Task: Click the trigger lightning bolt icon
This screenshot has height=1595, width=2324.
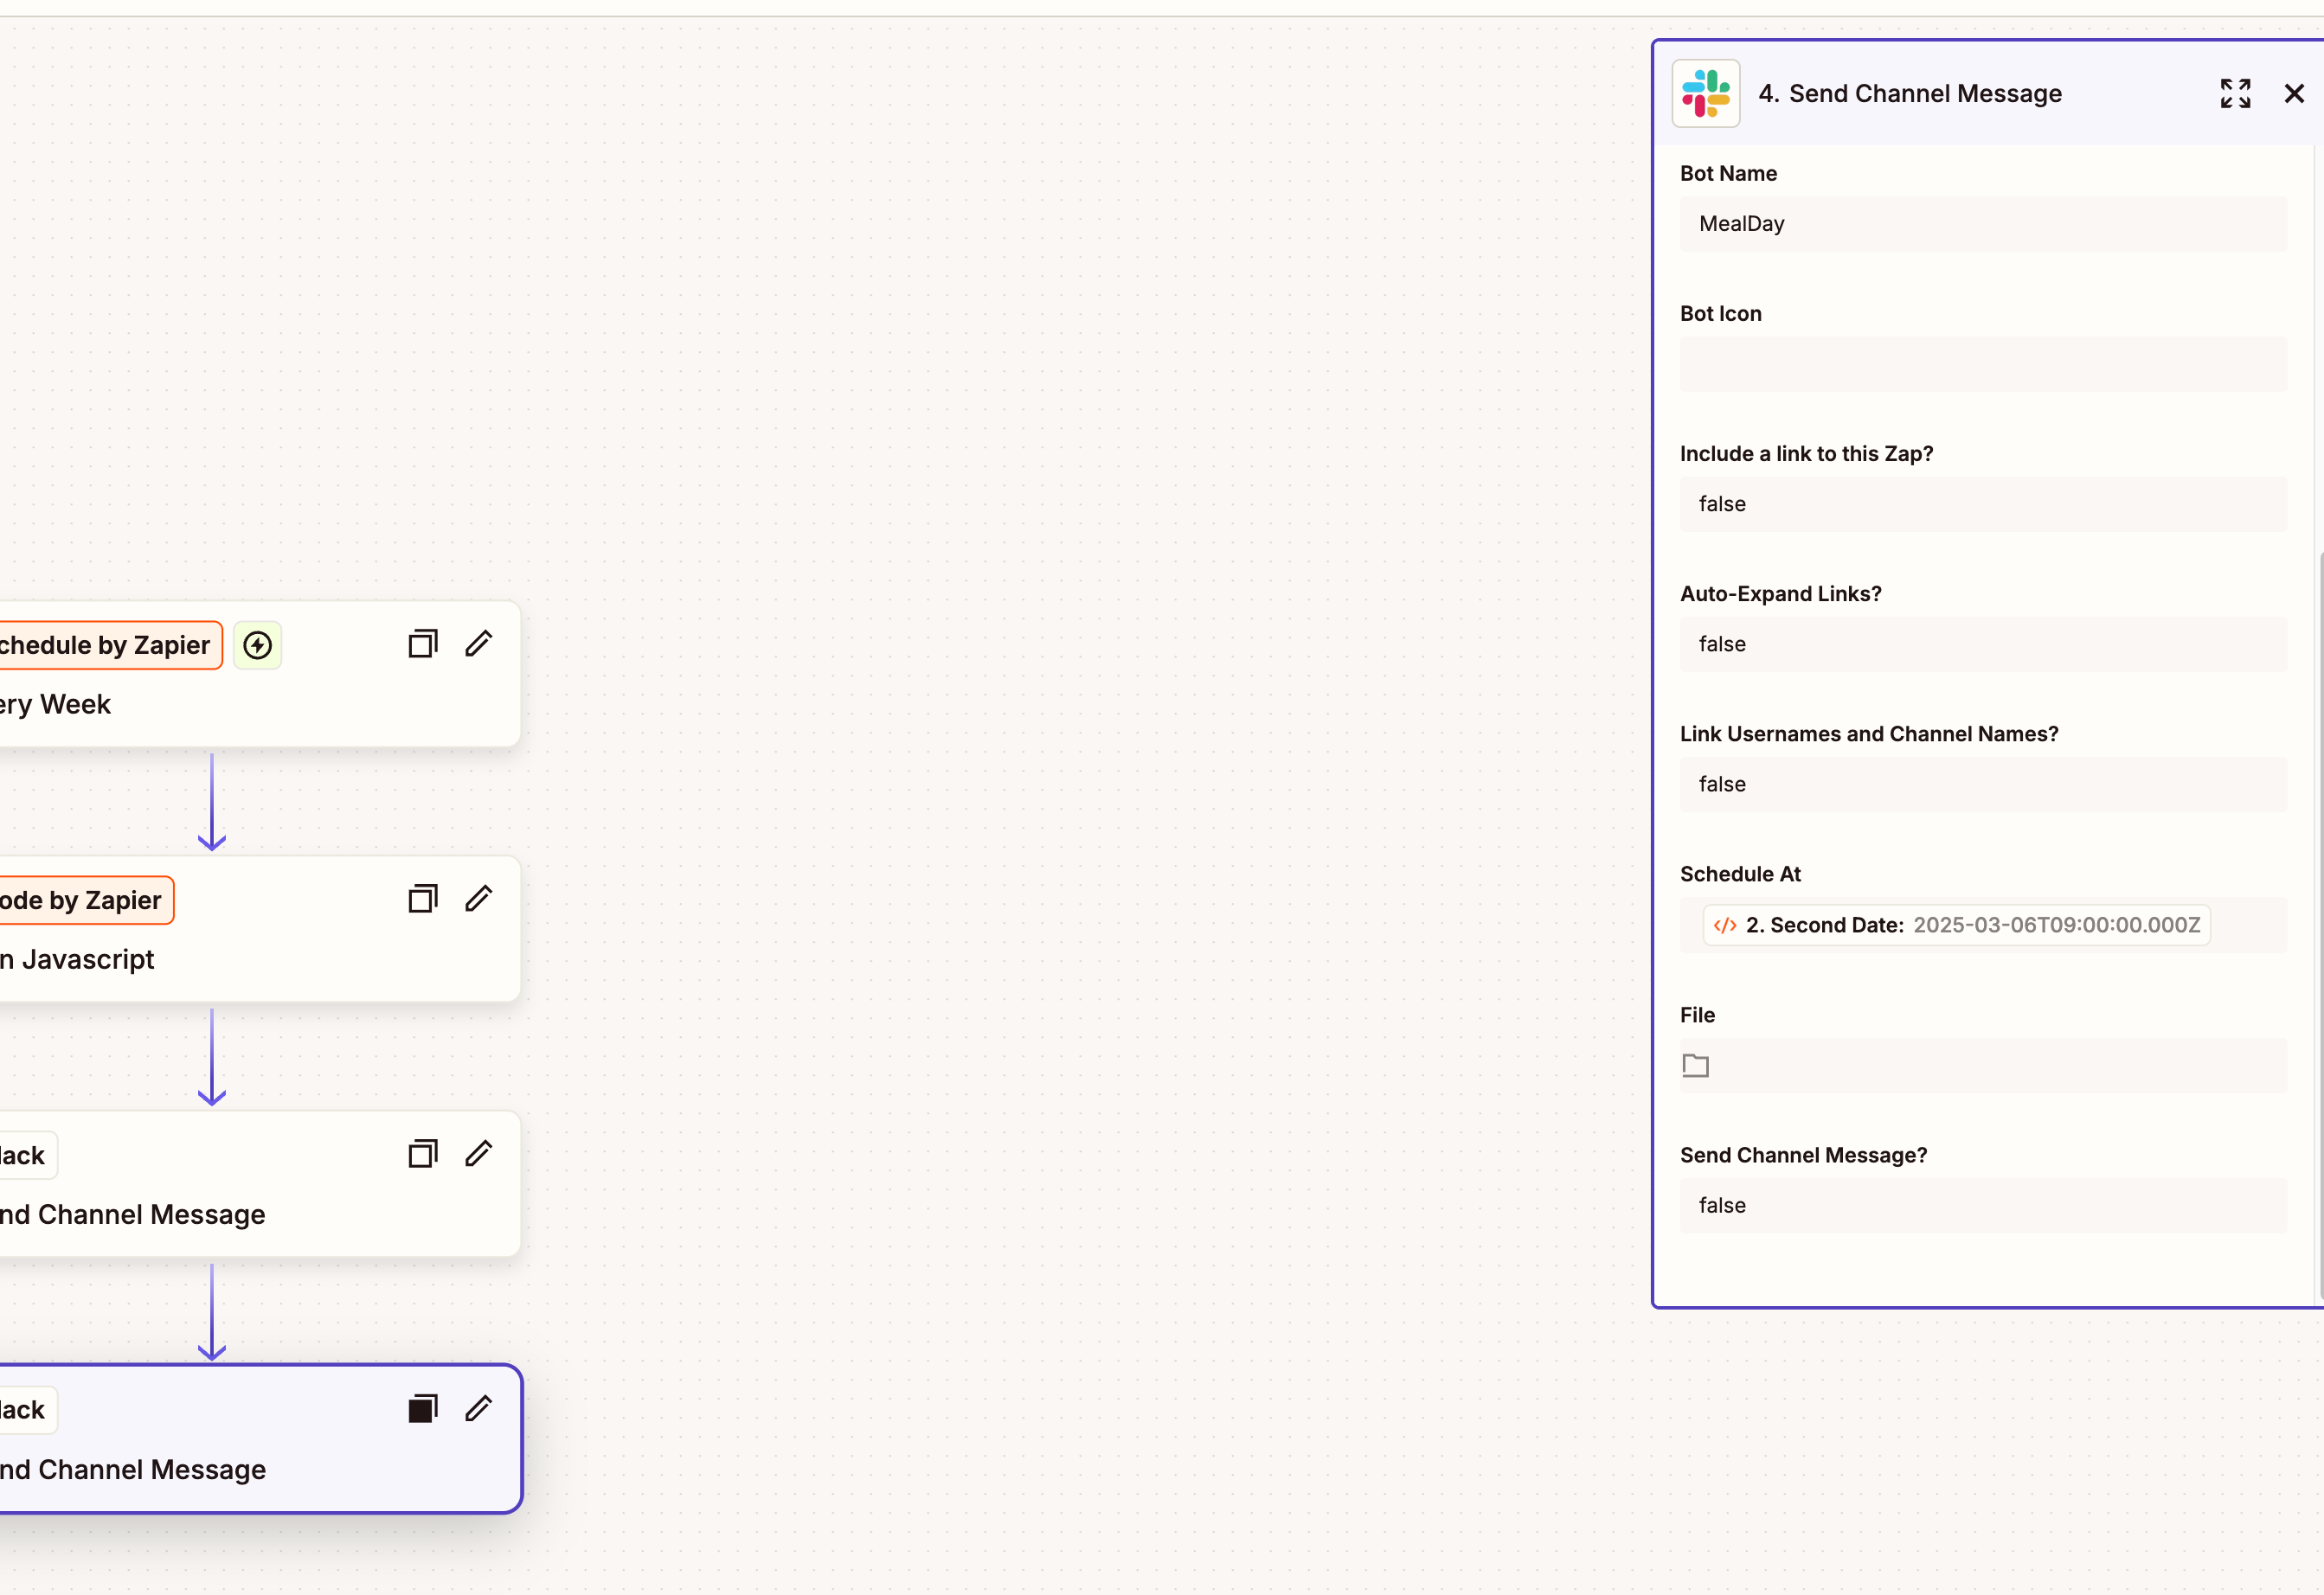Action: tap(257, 645)
